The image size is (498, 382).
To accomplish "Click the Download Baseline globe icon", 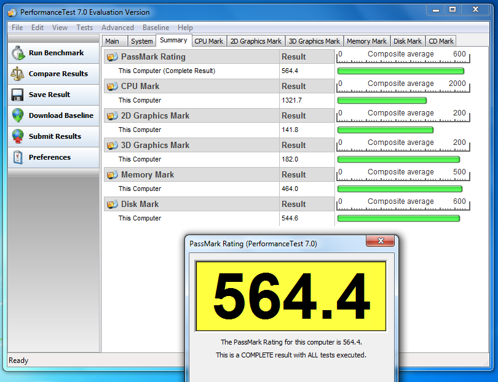I will [18, 115].
